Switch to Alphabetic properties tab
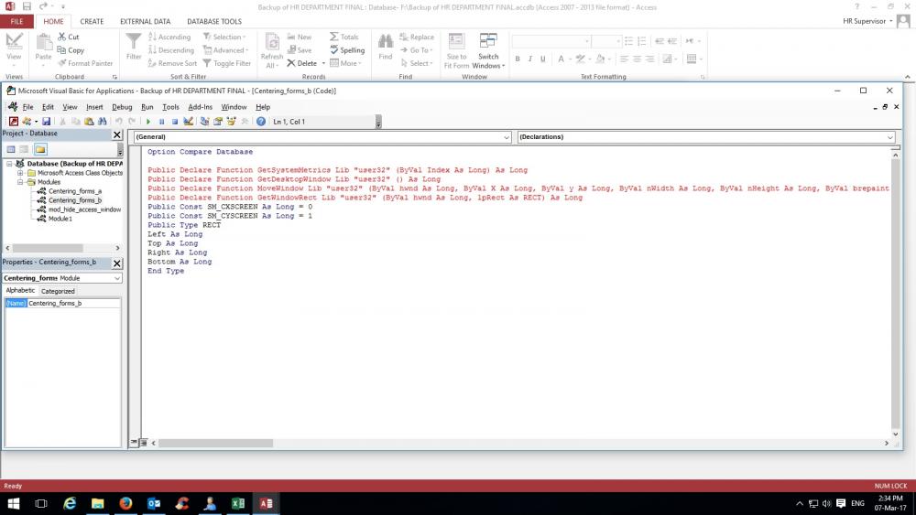916x515 pixels. (20, 290)
